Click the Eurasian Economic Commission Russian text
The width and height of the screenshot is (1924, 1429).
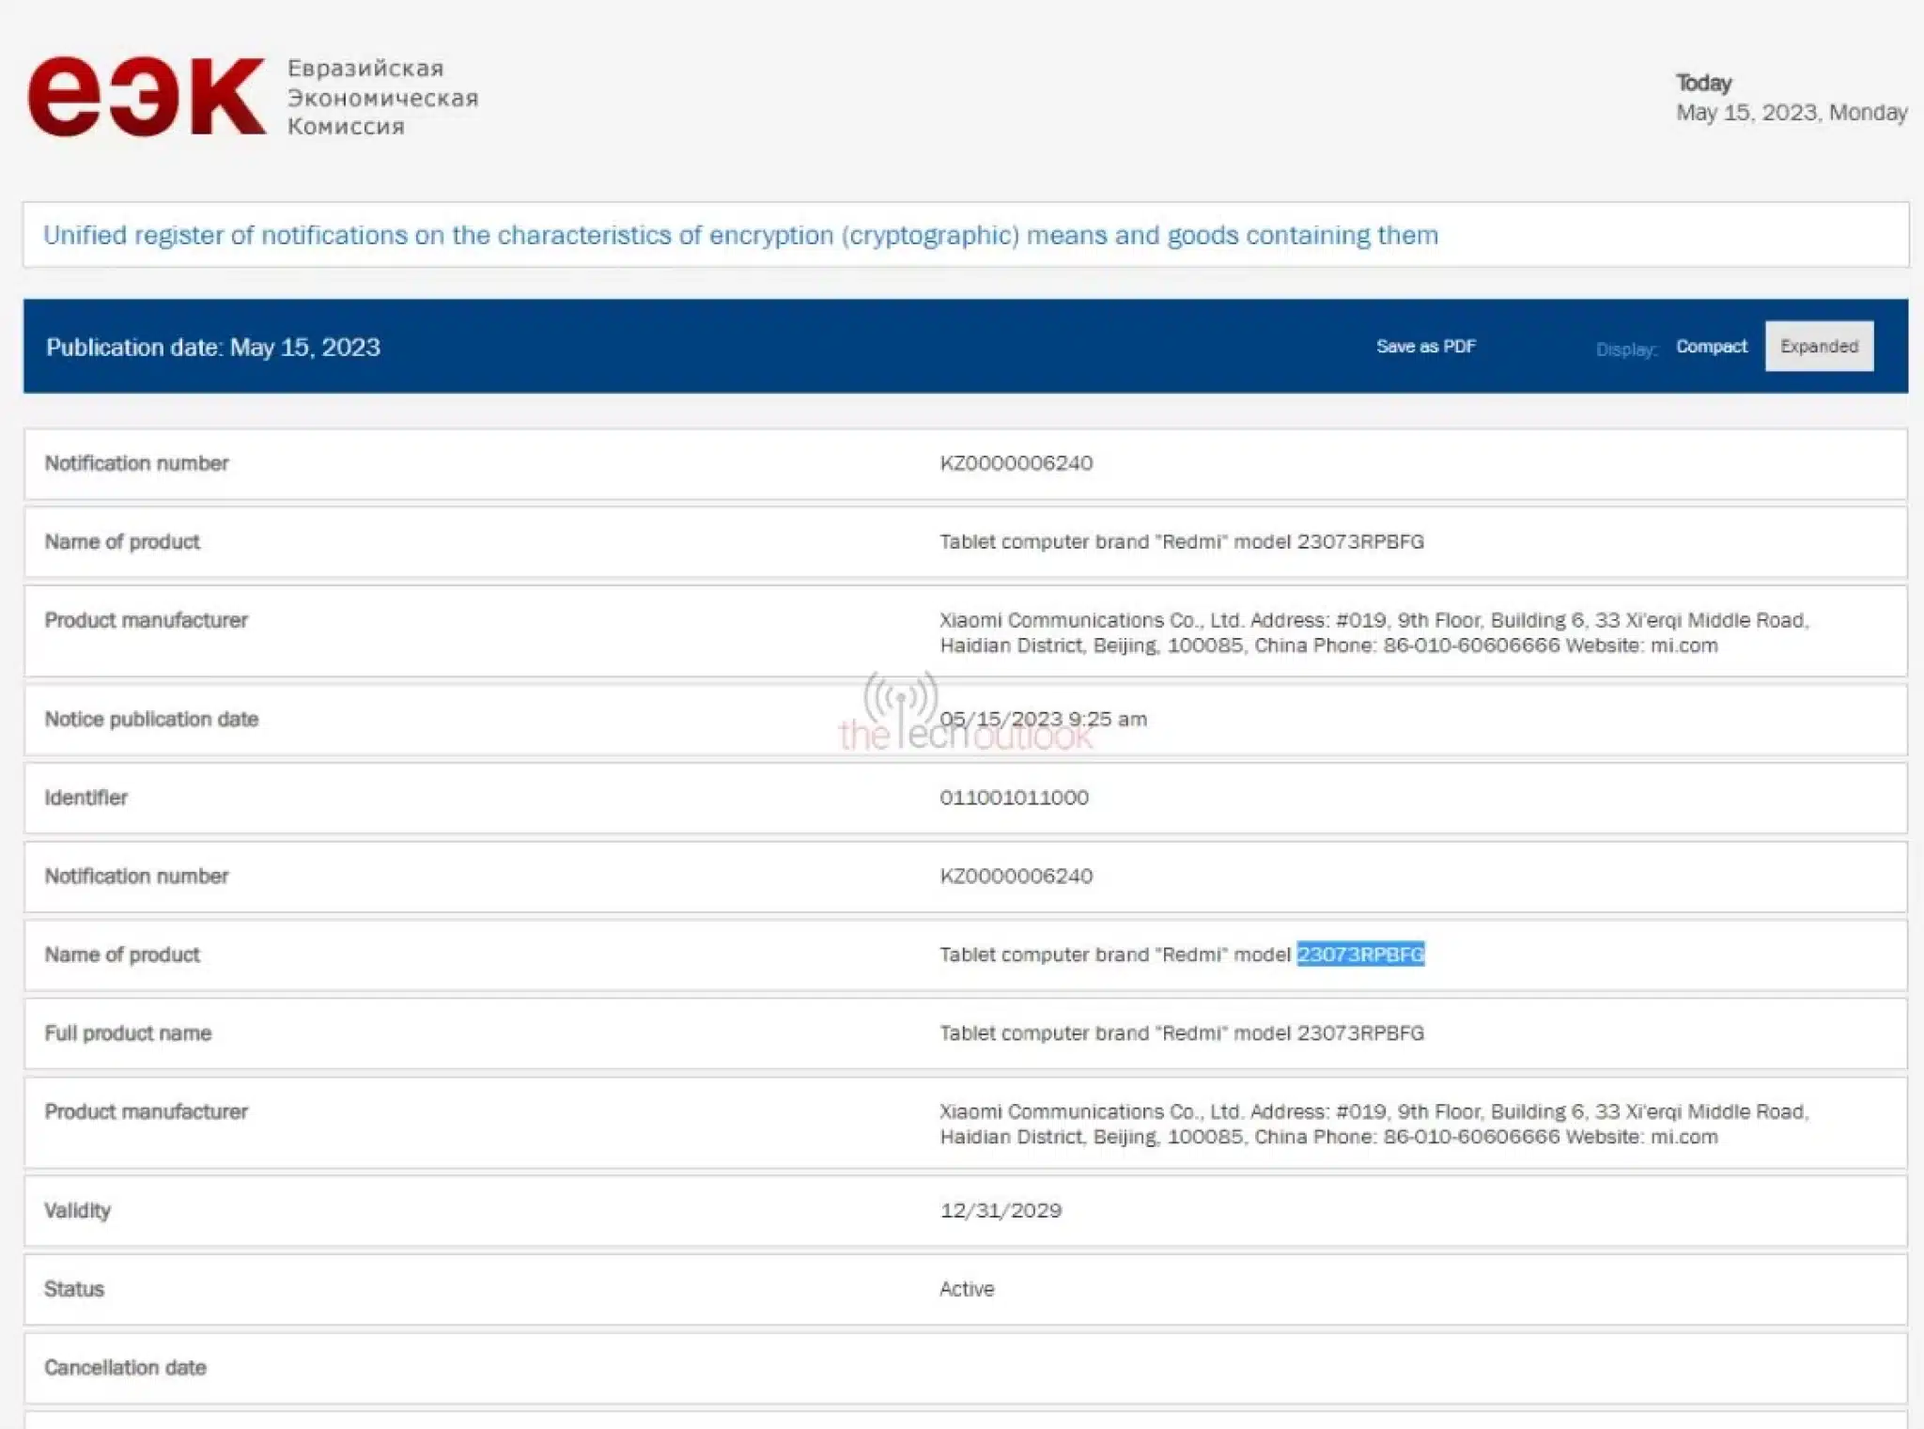tap(382, 98)
